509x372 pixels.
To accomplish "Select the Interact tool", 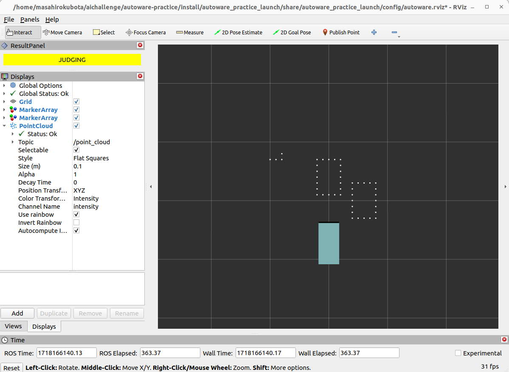I will [22, 32].
